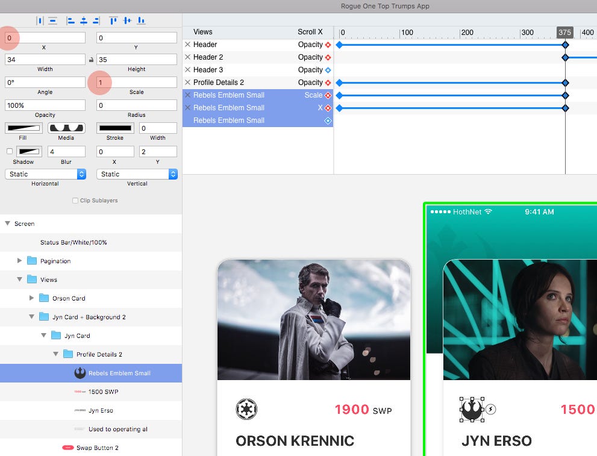Select the Header start keyframe at position 0

click(339, 45)
